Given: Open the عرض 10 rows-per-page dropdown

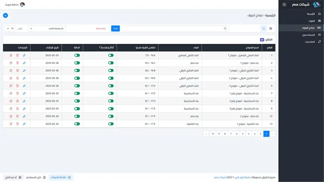Looking at the screenshot, I should pos(10,28).
